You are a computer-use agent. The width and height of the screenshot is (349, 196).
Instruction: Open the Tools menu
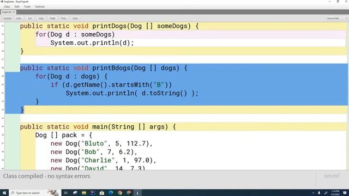(27, 7)
